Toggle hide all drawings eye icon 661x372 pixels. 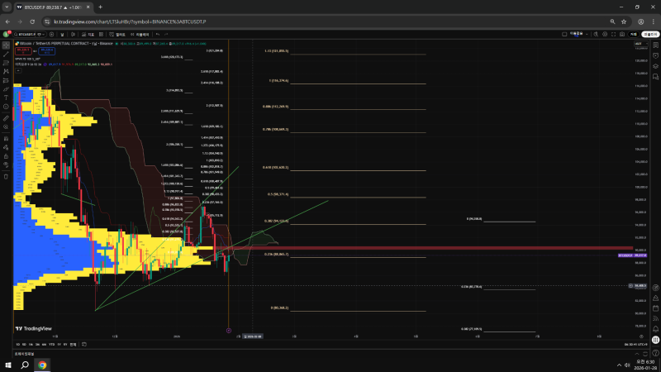pyautogui.click(x=6, y=165)
